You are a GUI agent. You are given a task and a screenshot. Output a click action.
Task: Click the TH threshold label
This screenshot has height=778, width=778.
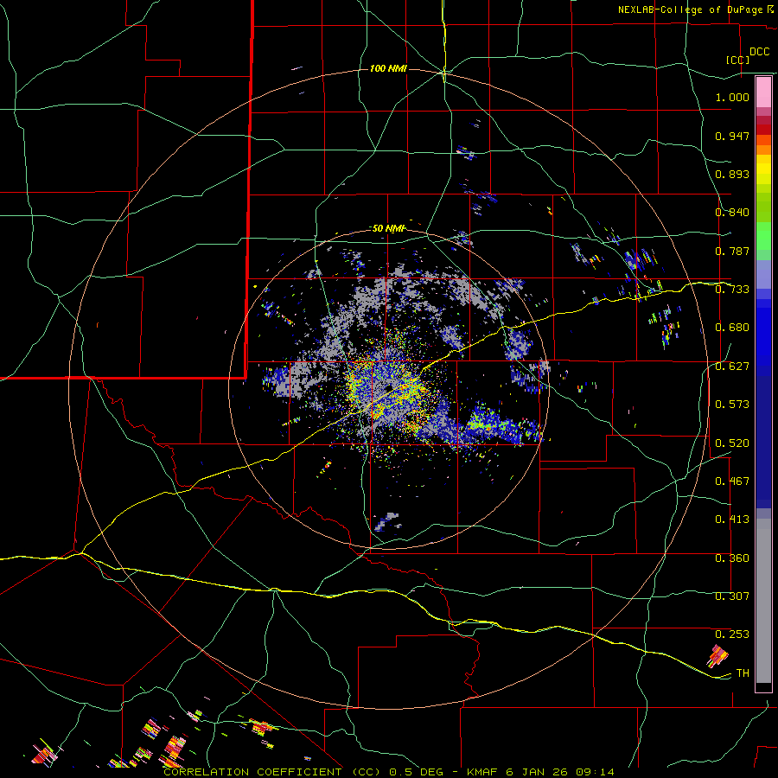point(743,673)
